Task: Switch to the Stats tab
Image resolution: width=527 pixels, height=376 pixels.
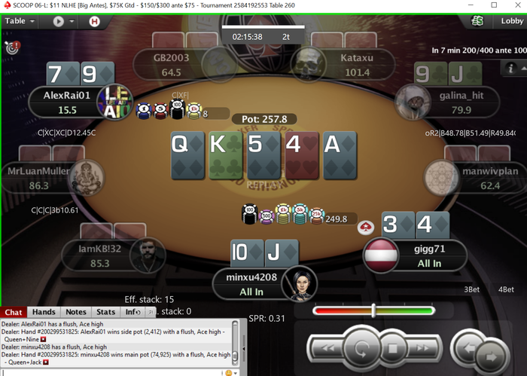Action: click(x=106, y=312)
